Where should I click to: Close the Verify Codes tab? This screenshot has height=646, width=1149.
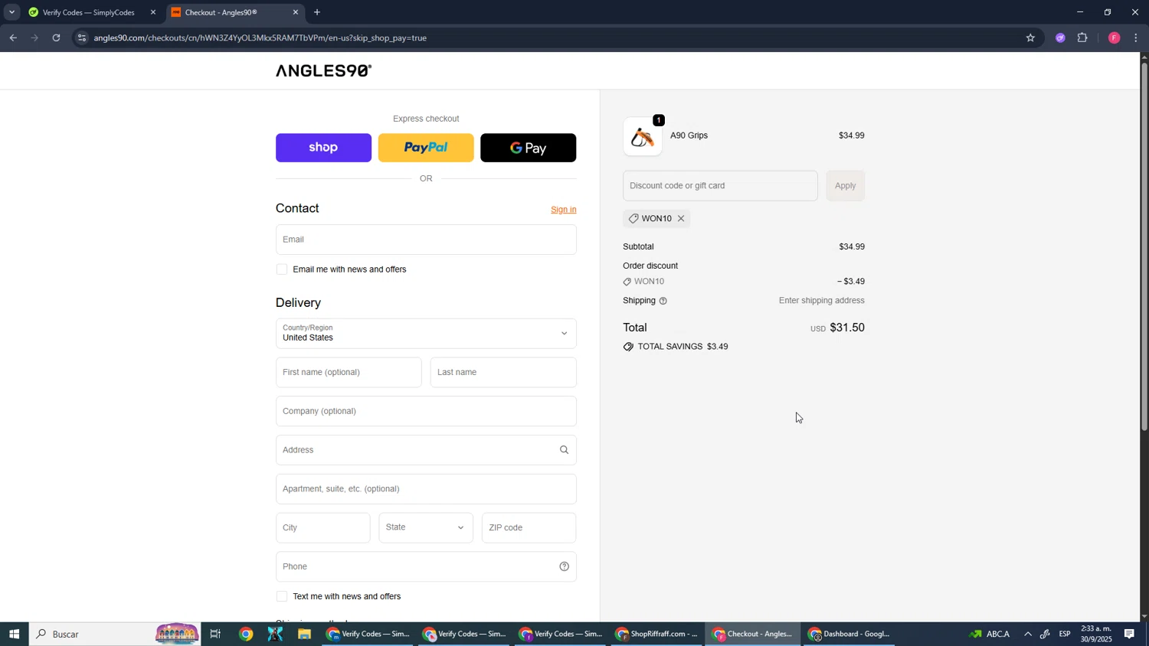coord(152,12)
